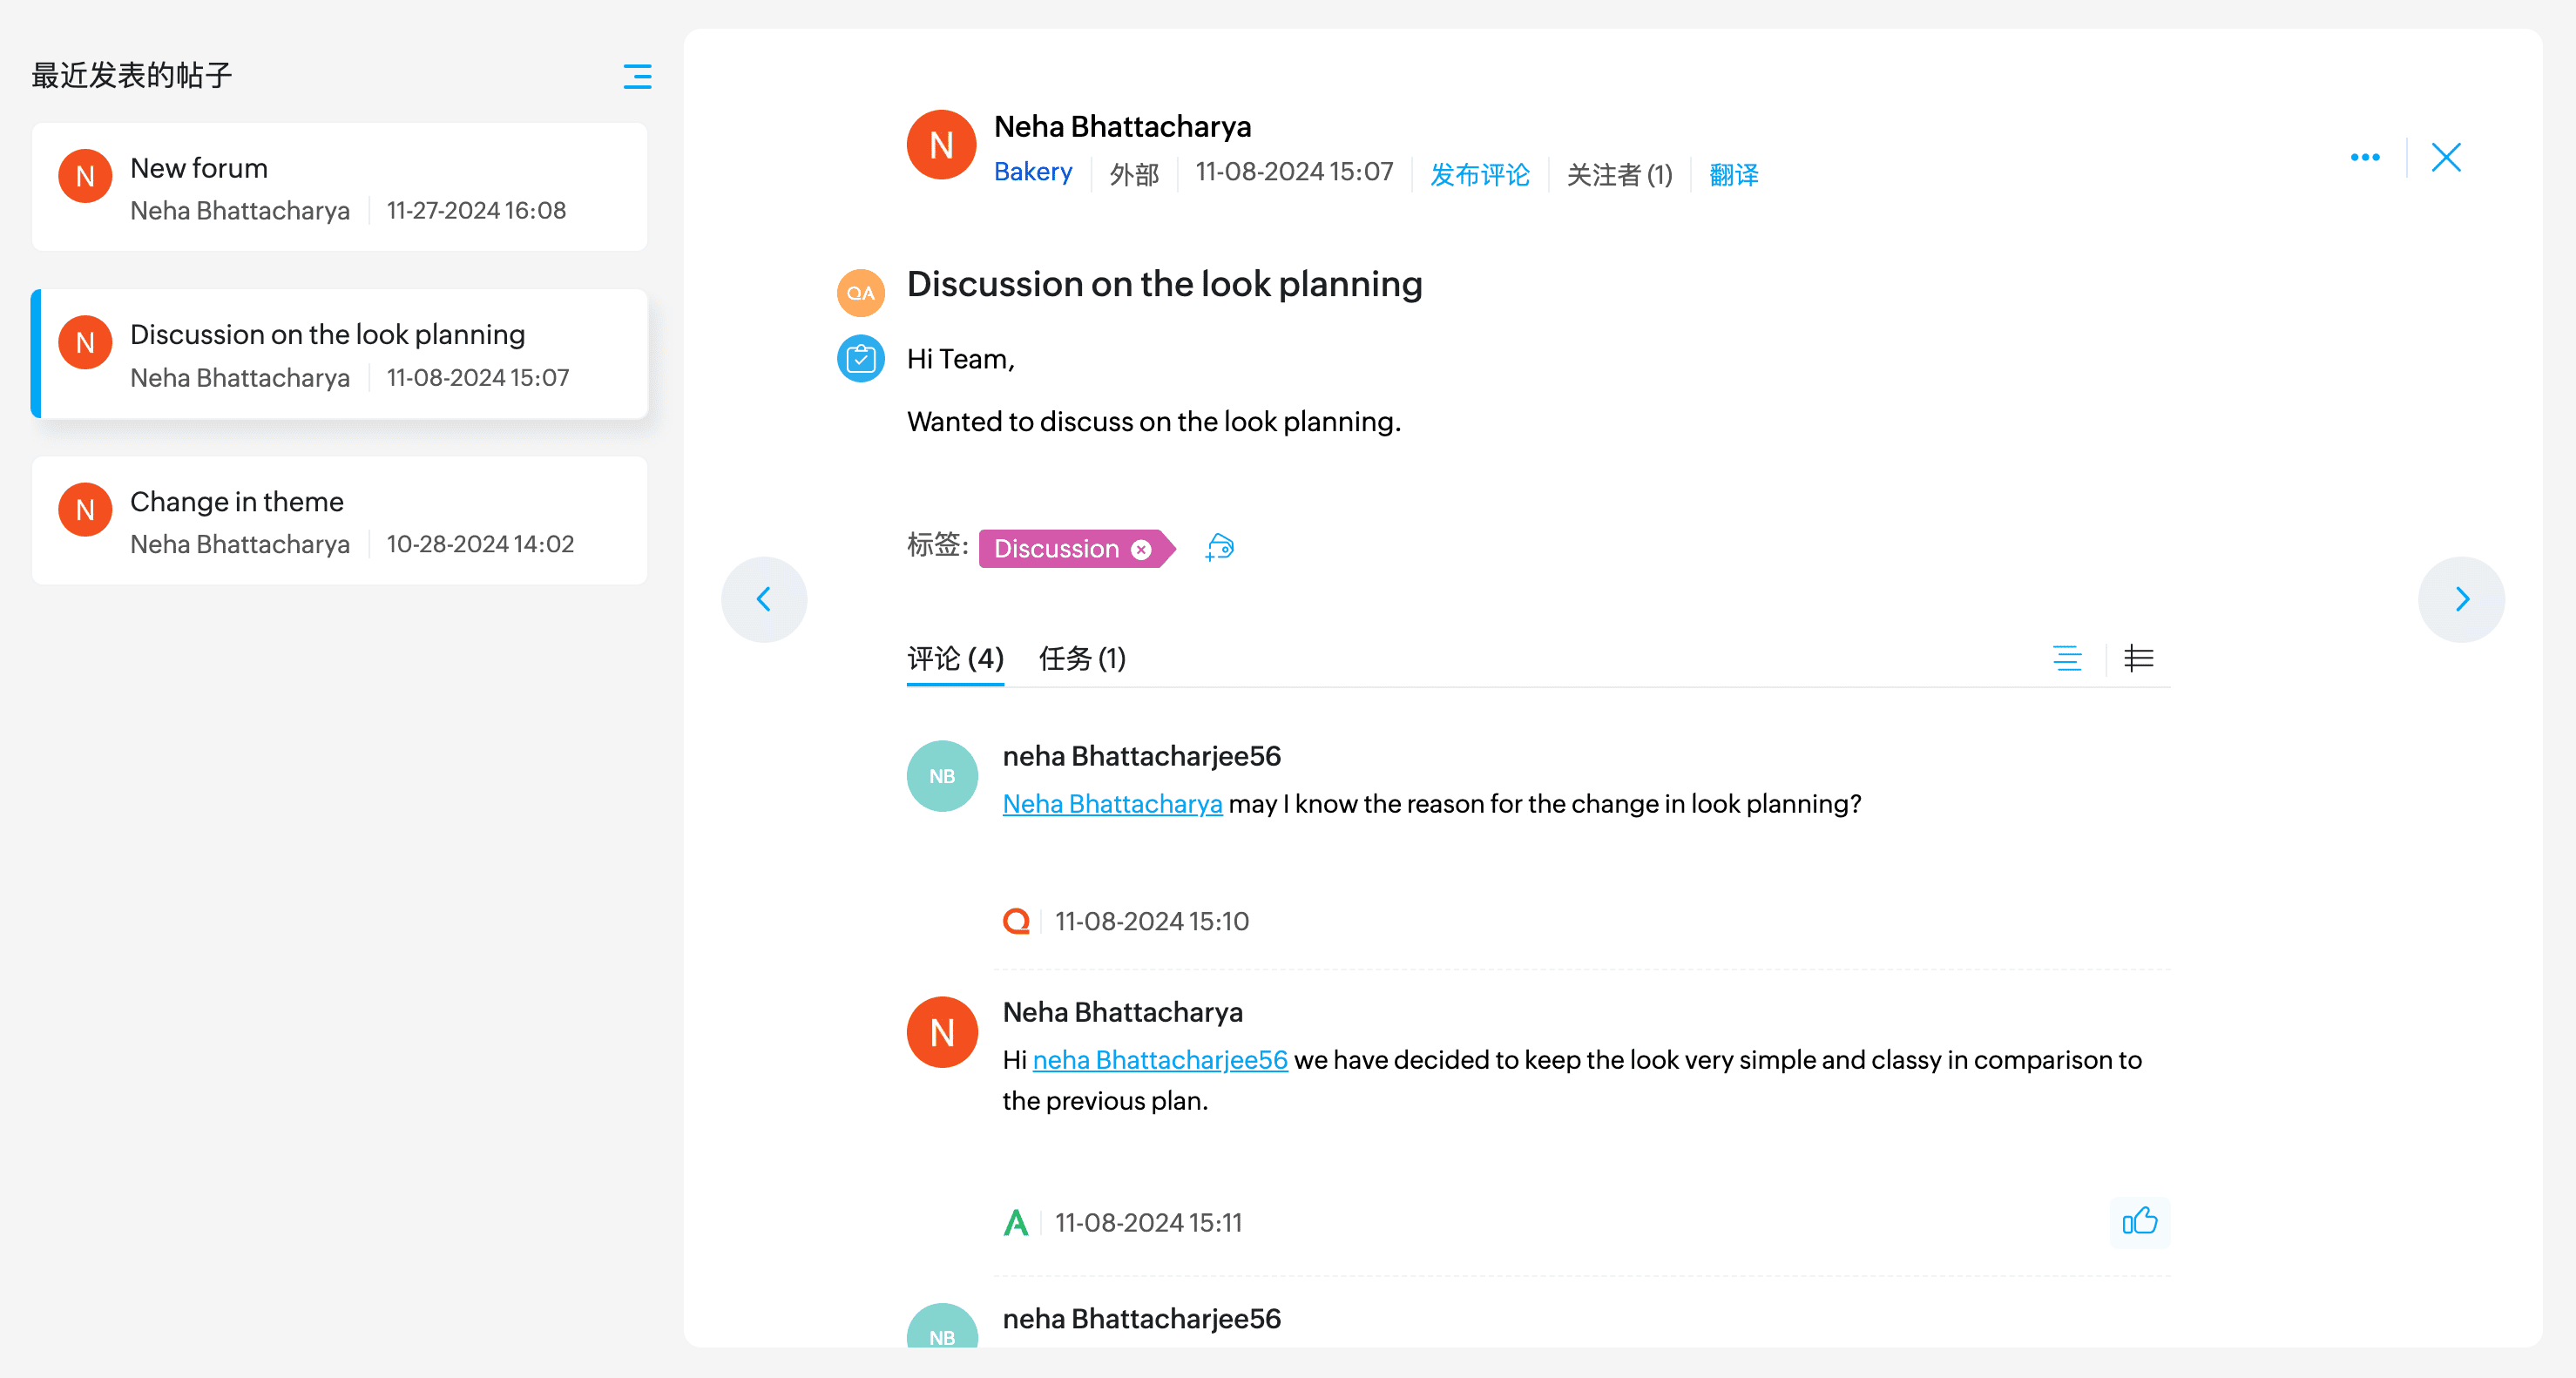This screenshot has width=2576, height=1378.
Task: Switch to threaded comment view icon
Action: point(2138,658)
